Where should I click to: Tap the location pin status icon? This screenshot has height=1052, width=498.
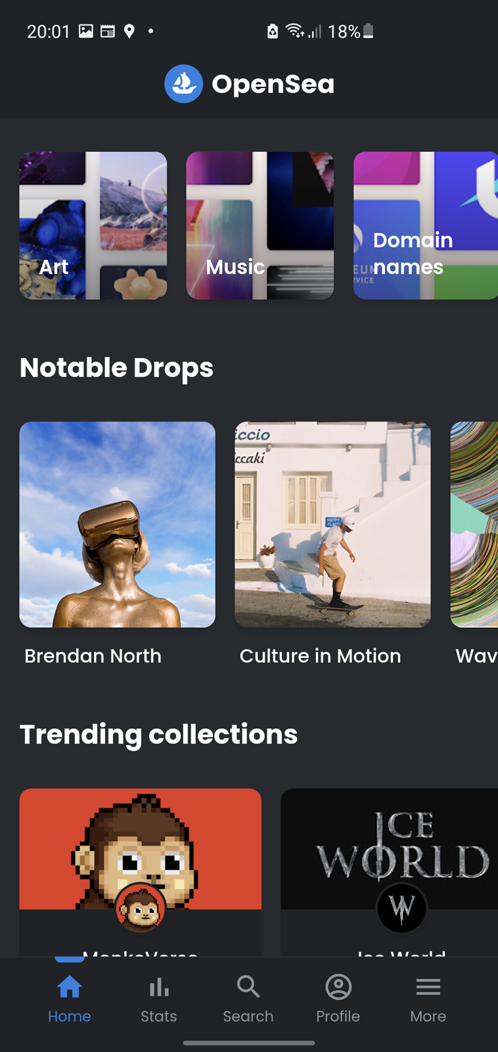coord(129,31)
